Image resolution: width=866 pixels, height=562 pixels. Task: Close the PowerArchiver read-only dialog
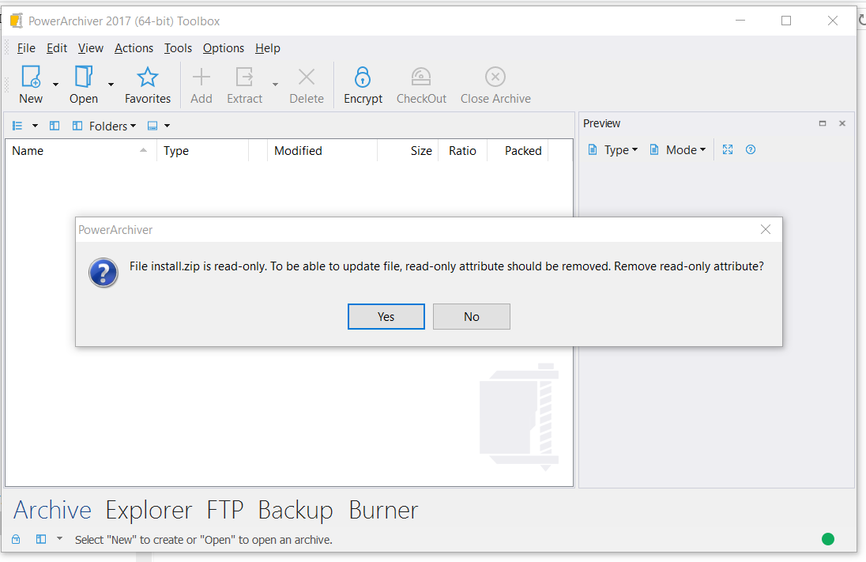point(766,229)
